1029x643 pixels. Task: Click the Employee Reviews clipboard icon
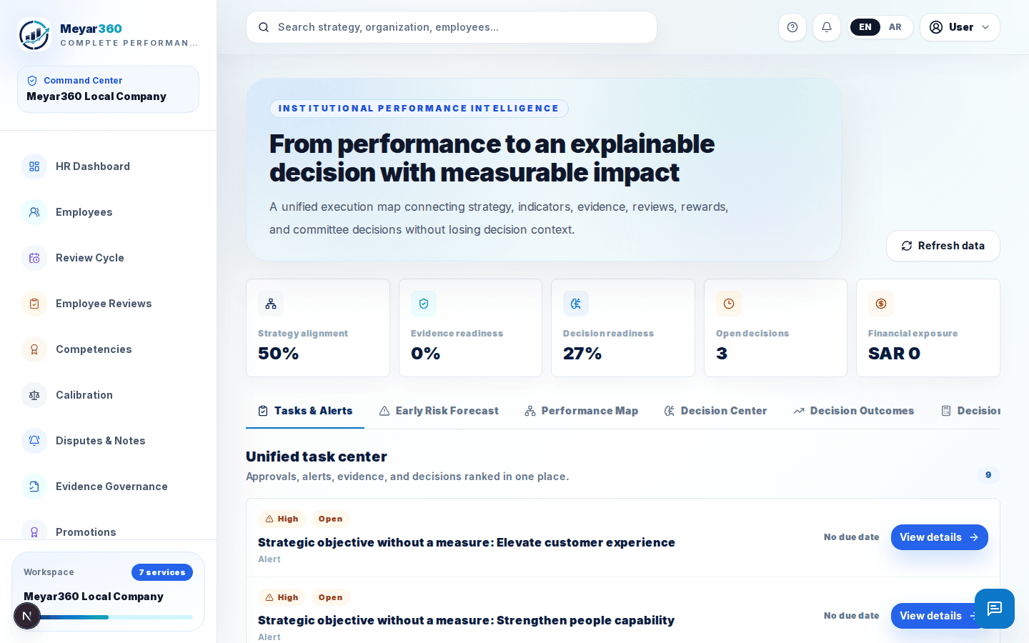click(x=34, y=304)
